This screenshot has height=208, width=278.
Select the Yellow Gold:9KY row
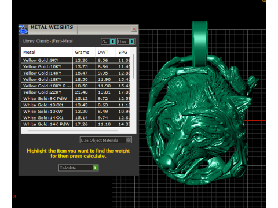pos(75,60)
